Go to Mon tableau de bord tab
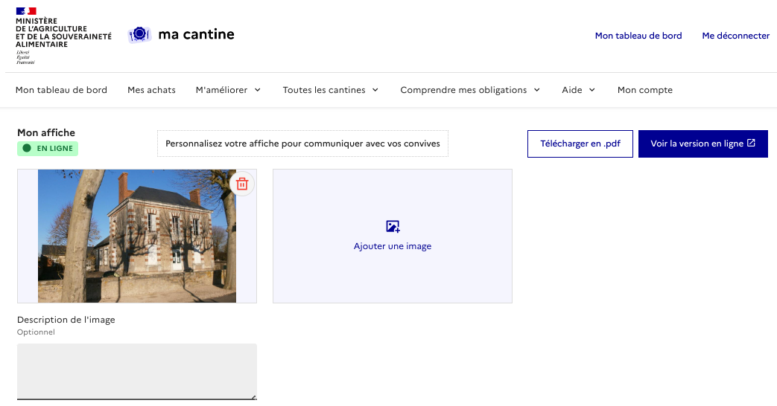777x406 pixels. click(x=61, y=90)
